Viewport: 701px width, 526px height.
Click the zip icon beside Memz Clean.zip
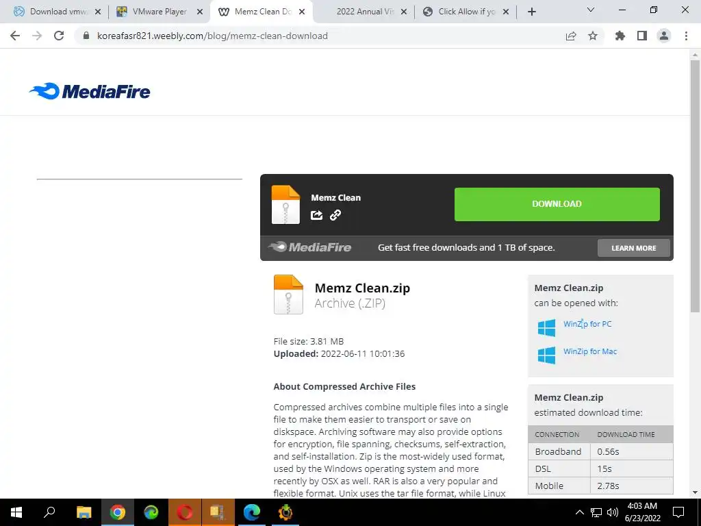pyautogui.click(x=288, y=295)
